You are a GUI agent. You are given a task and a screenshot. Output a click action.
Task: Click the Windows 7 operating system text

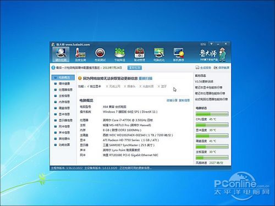coord(130,112)
